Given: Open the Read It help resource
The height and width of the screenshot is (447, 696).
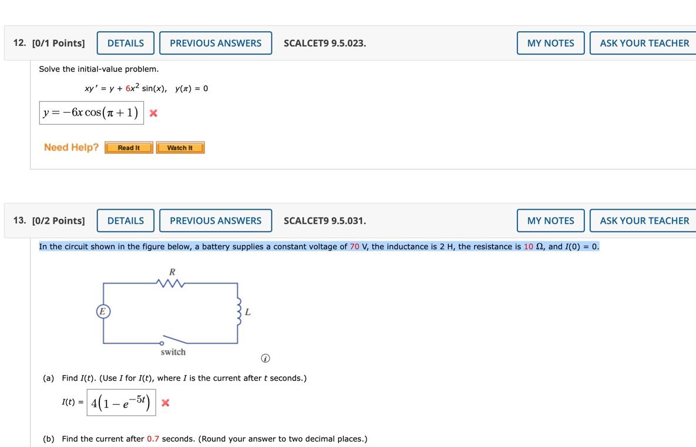Looking at the screenshot, I should point(129,147).
